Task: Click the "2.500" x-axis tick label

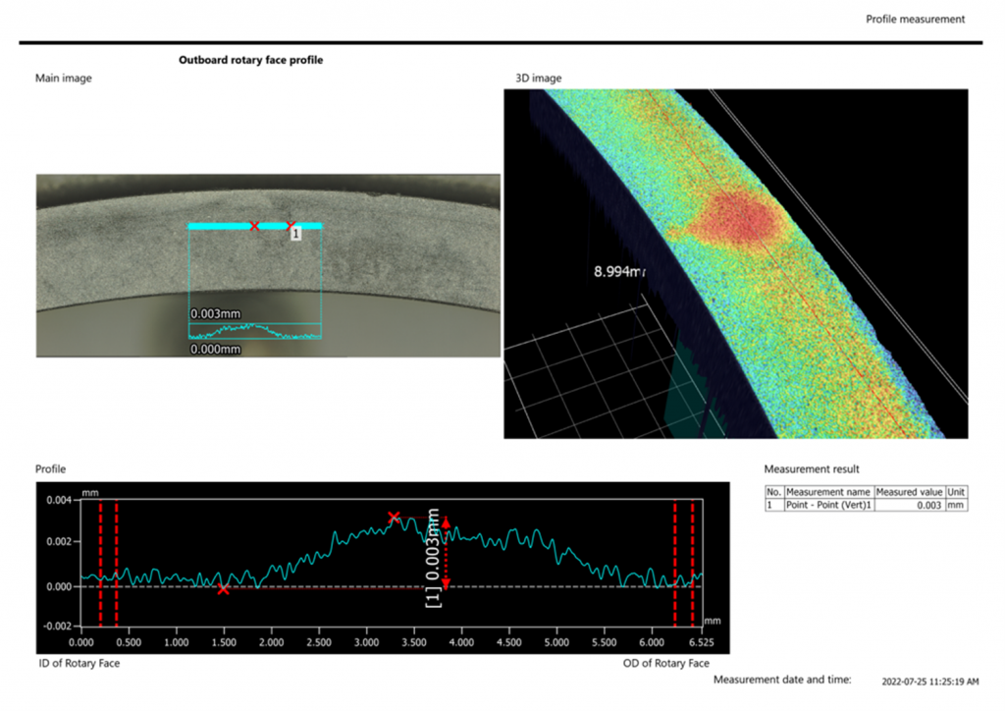Action: [x=319, y=642]
